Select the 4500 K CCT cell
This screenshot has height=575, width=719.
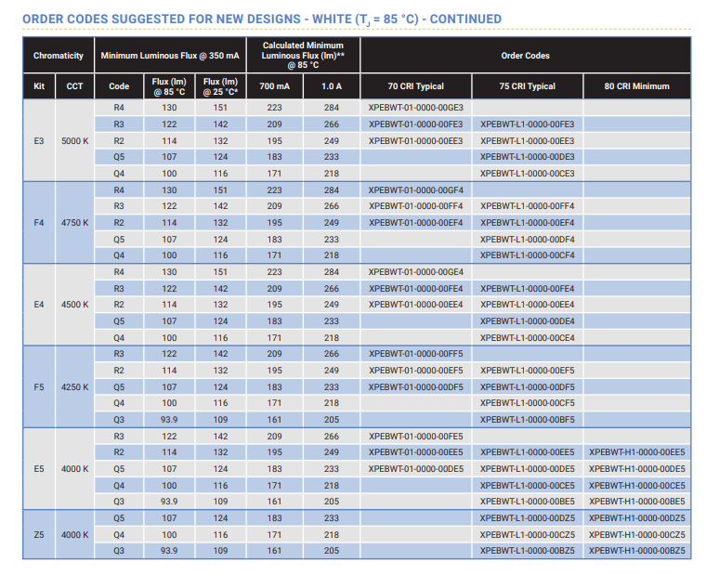coord(74,305)
